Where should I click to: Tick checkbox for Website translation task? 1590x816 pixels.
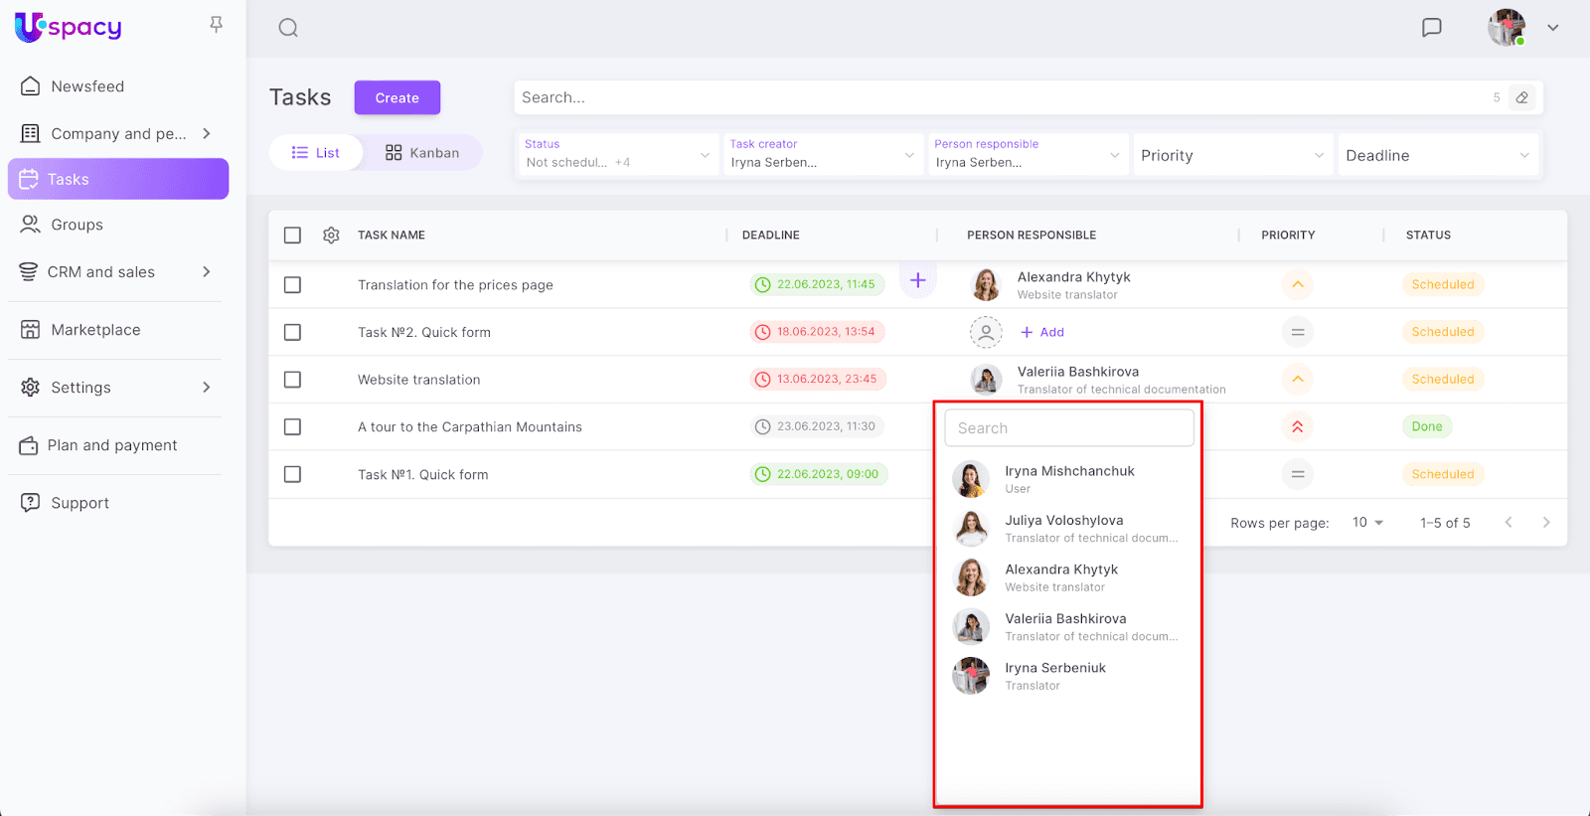[292, 380]
